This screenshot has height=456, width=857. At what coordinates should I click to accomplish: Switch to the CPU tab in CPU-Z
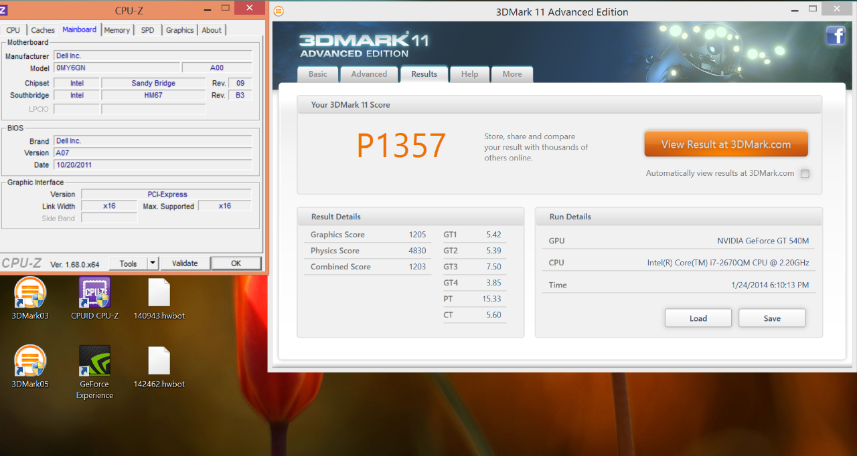(x=13, y=30)
